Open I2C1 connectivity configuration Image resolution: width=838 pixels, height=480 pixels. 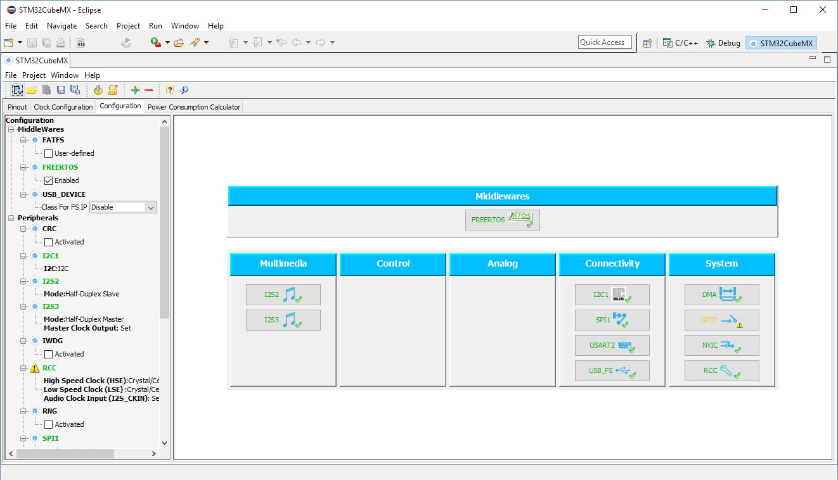tap(612, 294)
